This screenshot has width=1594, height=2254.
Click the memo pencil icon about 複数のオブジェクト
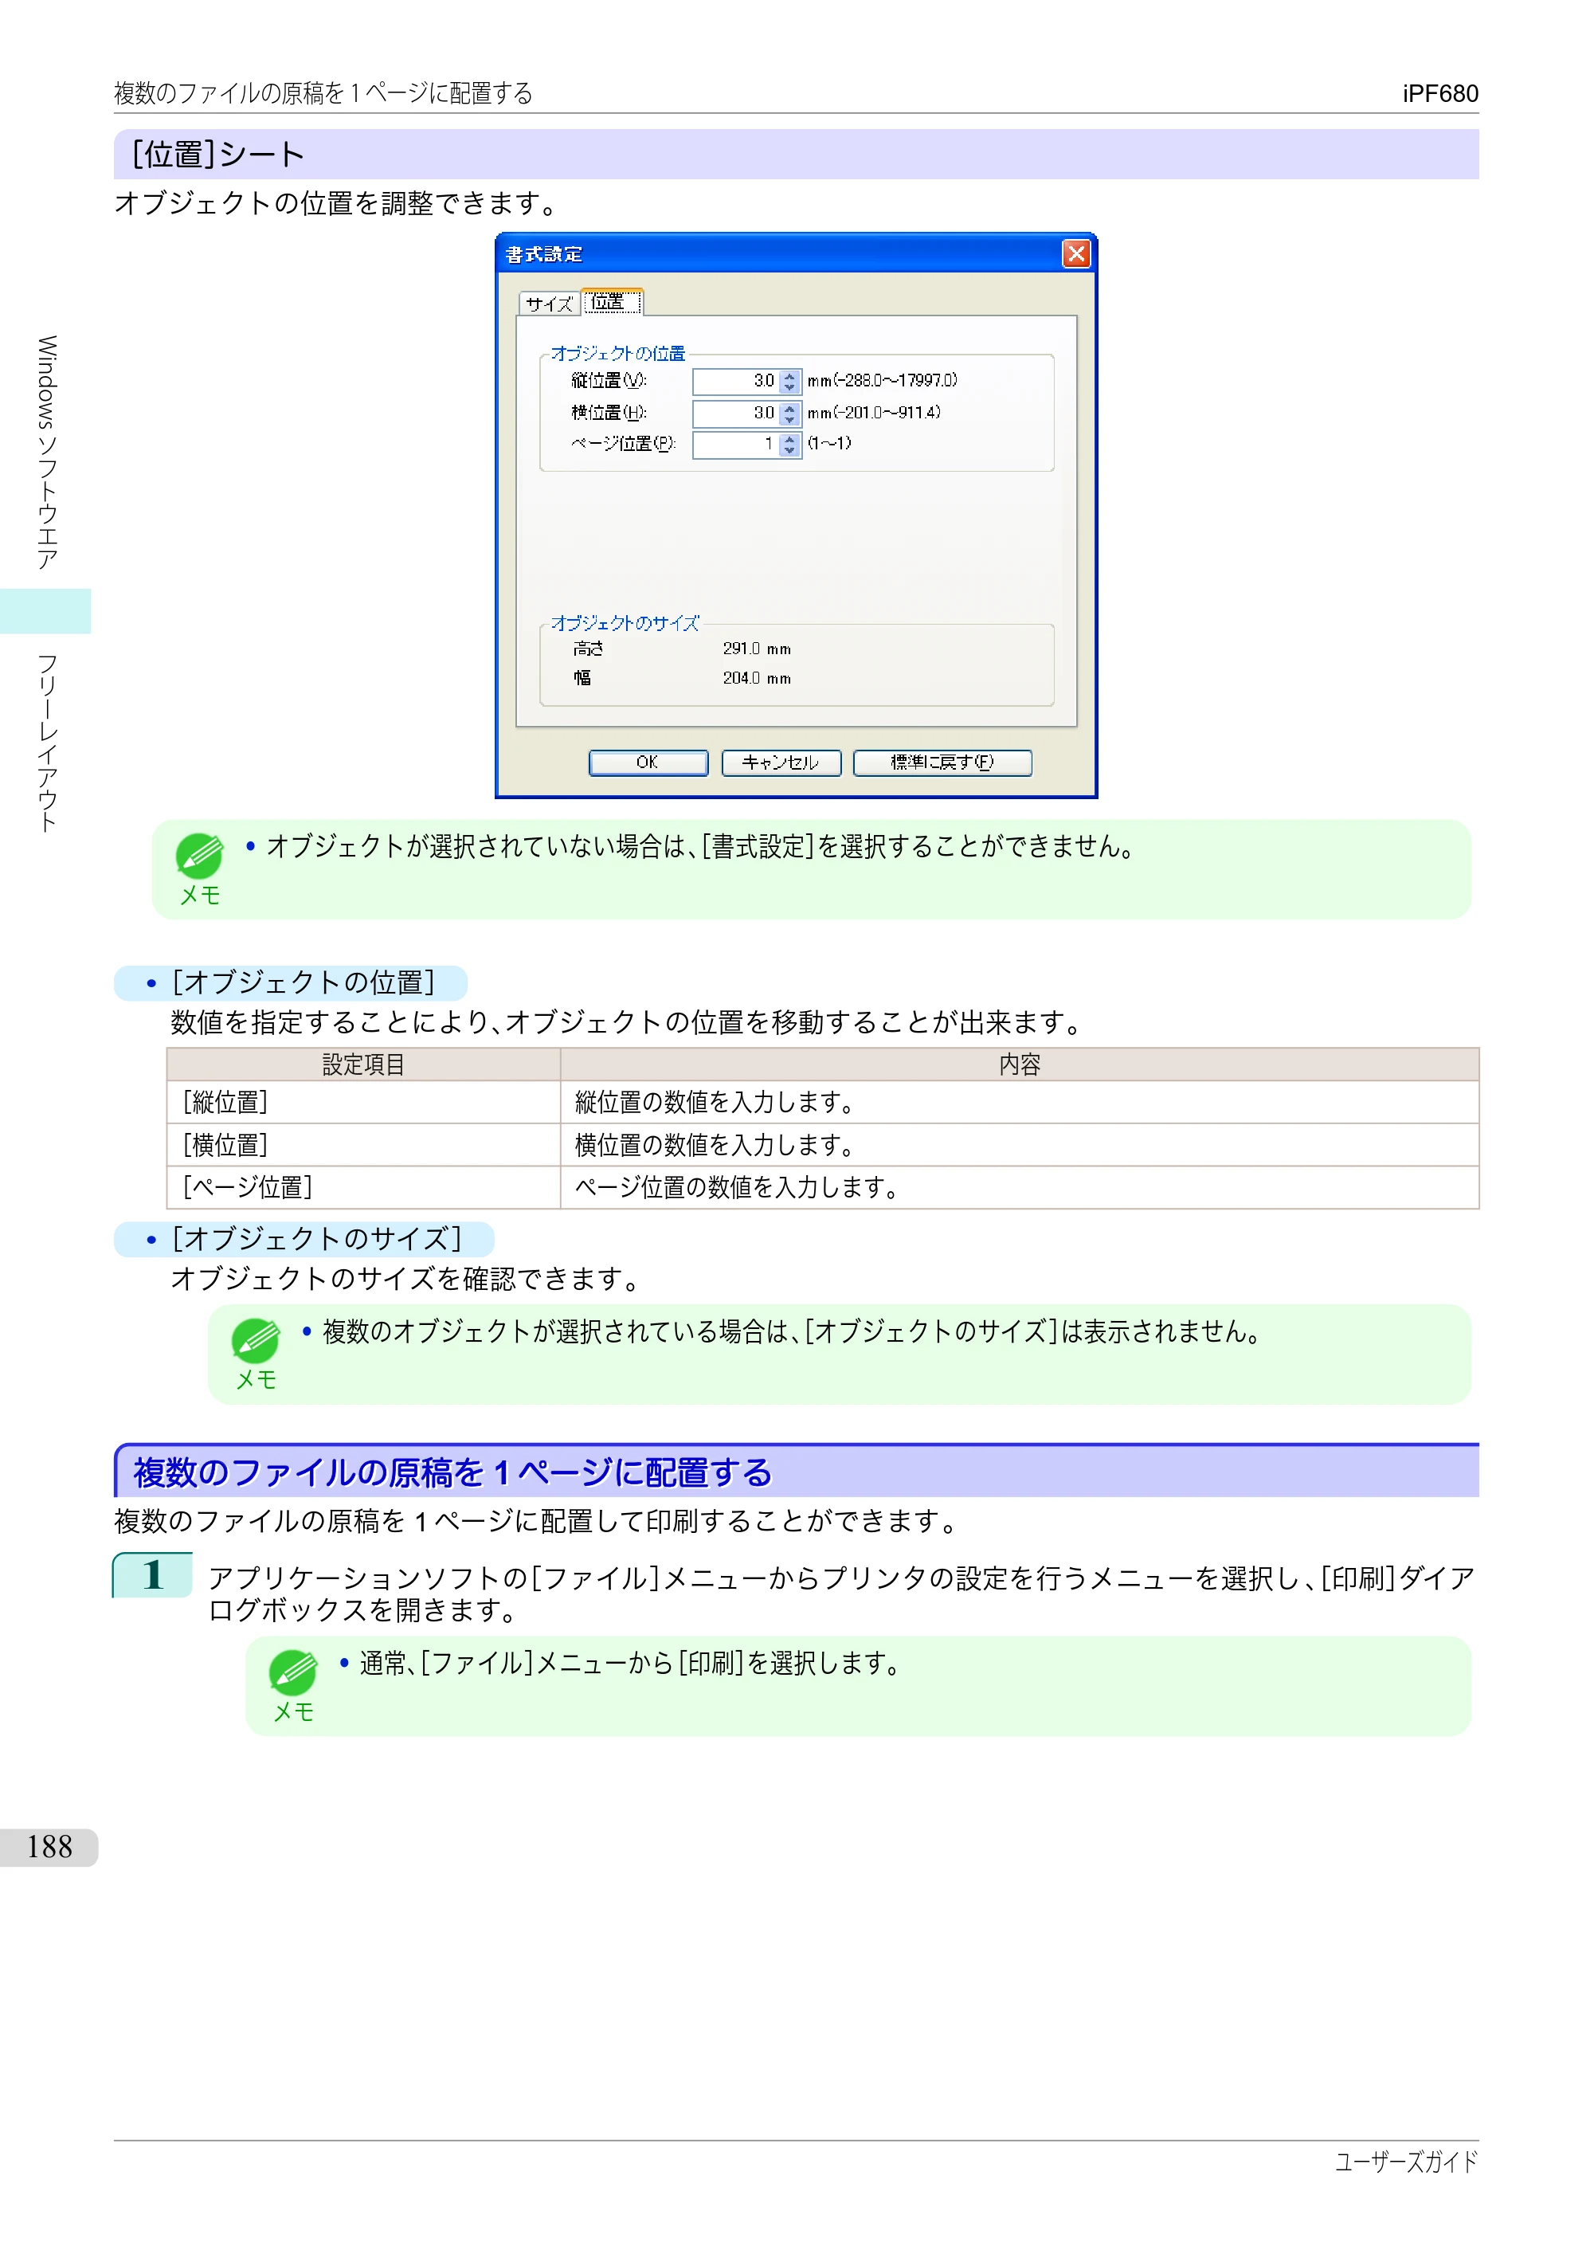click(255, 1340)
